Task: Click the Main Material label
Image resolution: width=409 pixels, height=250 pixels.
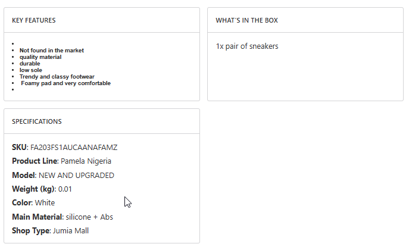Action: pos(36,217)
